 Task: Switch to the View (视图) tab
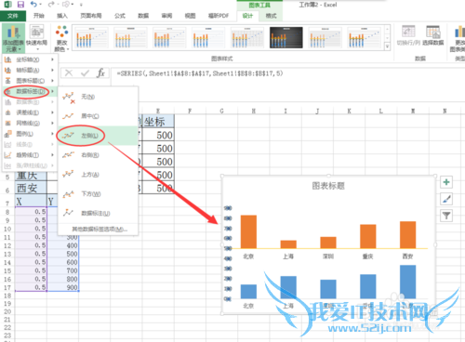190,16
